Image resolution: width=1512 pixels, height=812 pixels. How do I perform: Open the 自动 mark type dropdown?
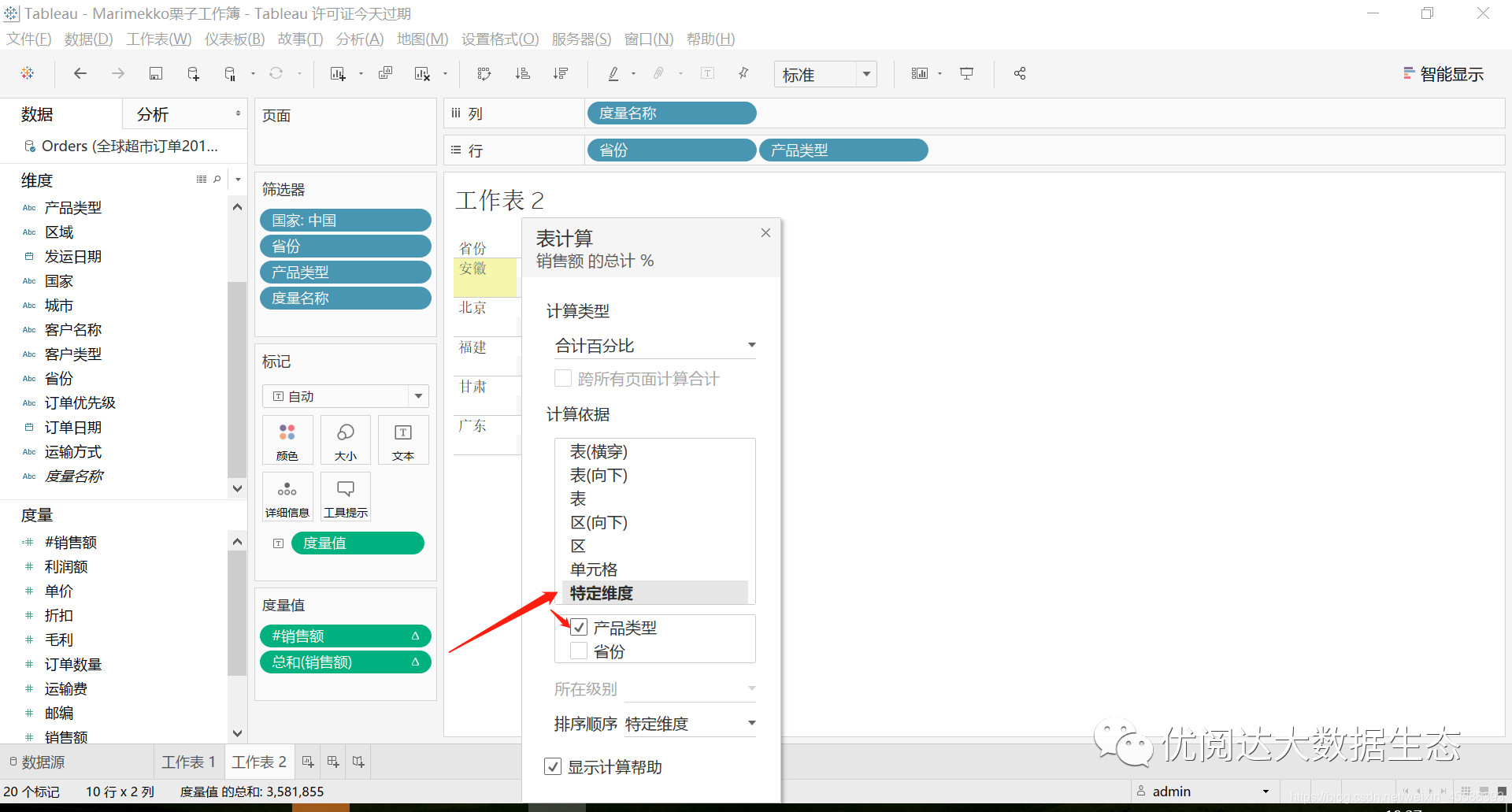346,396
